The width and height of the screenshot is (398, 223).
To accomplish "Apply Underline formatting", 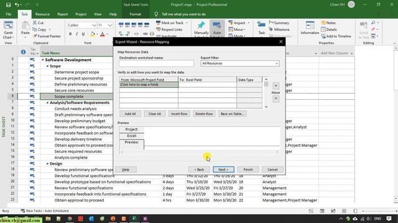I will click(x=83, y=34).
